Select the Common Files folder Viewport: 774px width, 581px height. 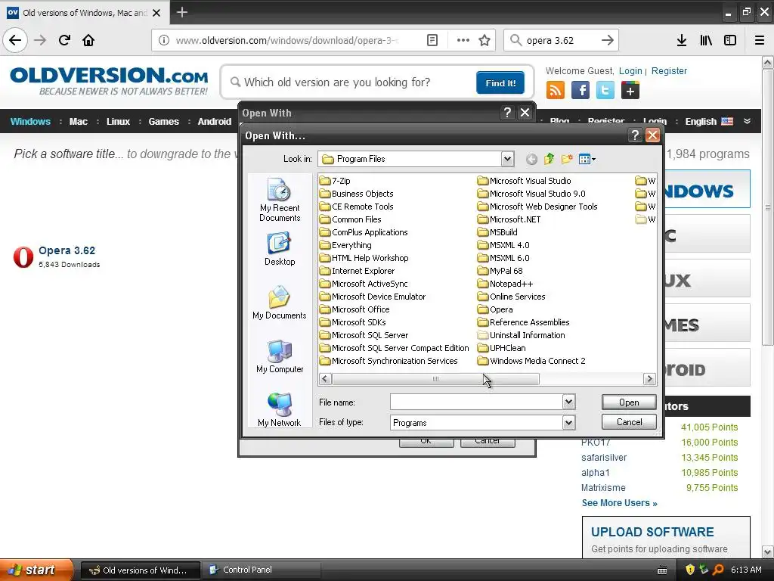[x=351, y=219]
